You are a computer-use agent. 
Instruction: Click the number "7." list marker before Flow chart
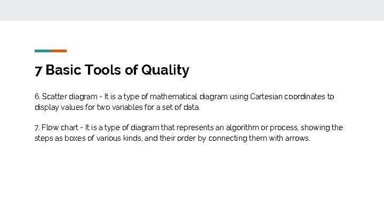(x=37, y=128)
